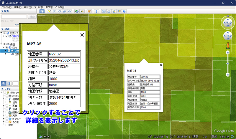Enable the 写真 layer checkbox
The image size is (236, 139).
tap(7, 106)
